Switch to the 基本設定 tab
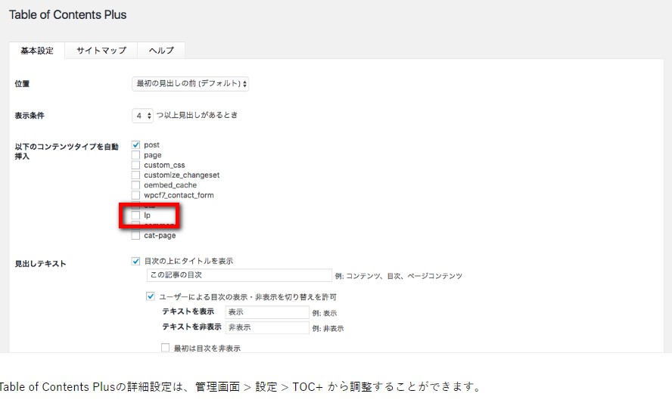672x409 pixels. 36,51
